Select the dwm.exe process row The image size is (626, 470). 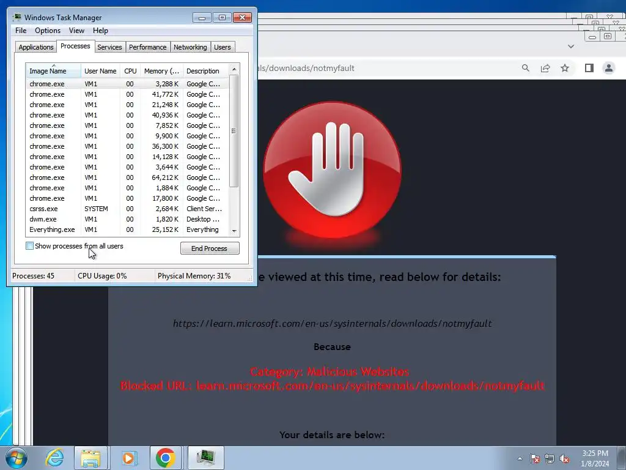point(128,219)
